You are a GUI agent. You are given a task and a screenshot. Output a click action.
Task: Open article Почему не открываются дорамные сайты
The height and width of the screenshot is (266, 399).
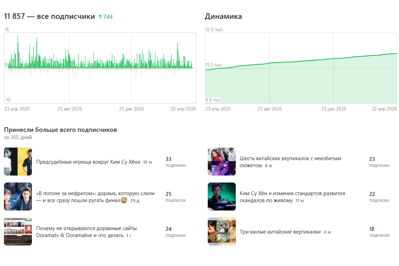(x=86, y=232)
